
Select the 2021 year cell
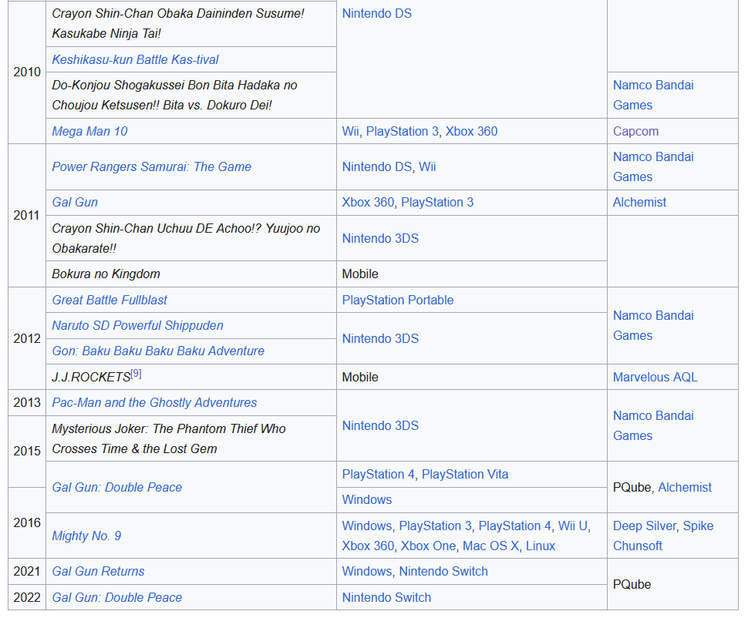(27, 571)
